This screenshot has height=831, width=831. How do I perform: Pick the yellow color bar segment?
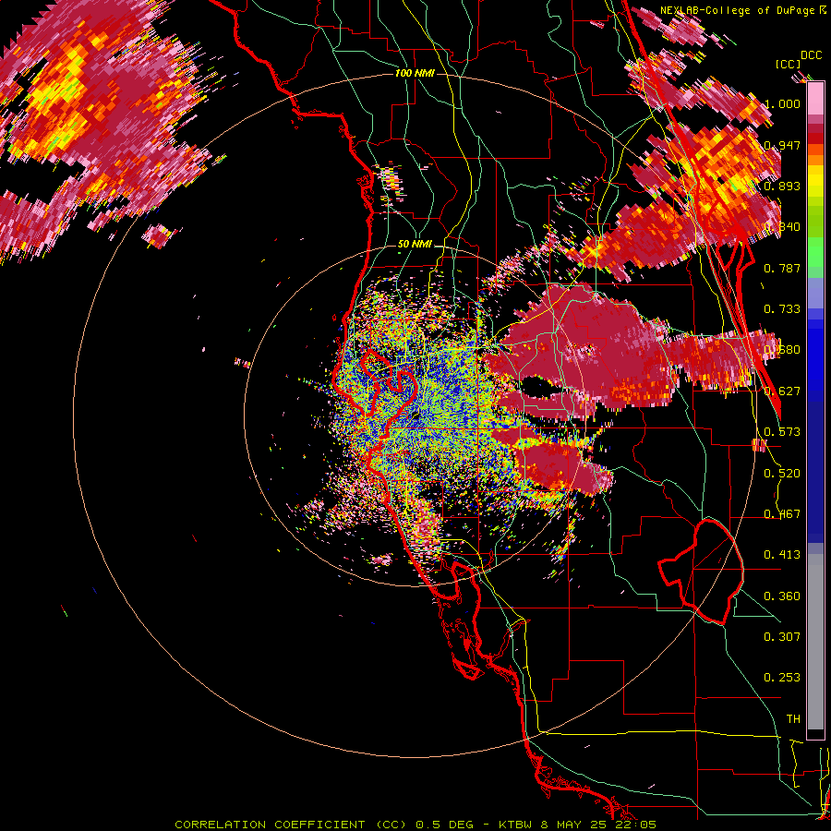click(x=815, y=182)
